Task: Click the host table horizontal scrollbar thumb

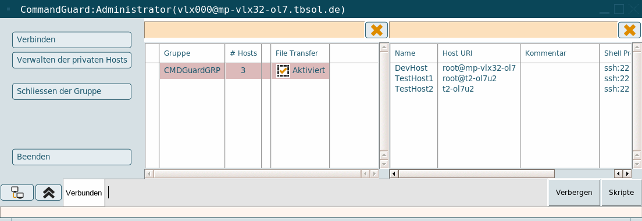Action: [476, 173]
